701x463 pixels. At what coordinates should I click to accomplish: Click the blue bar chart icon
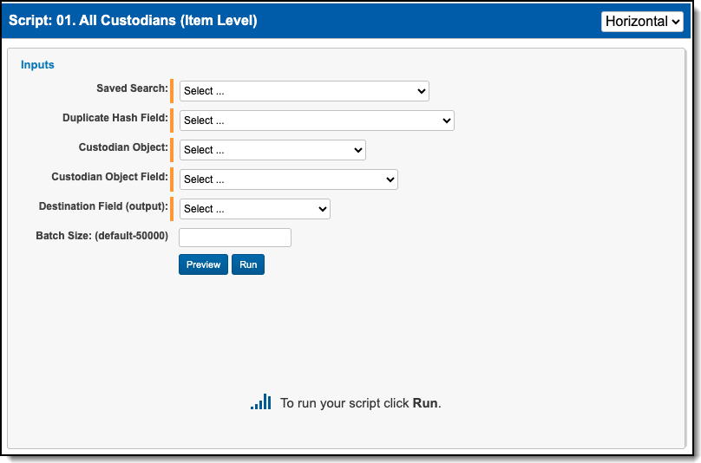(x=261, y=402)
